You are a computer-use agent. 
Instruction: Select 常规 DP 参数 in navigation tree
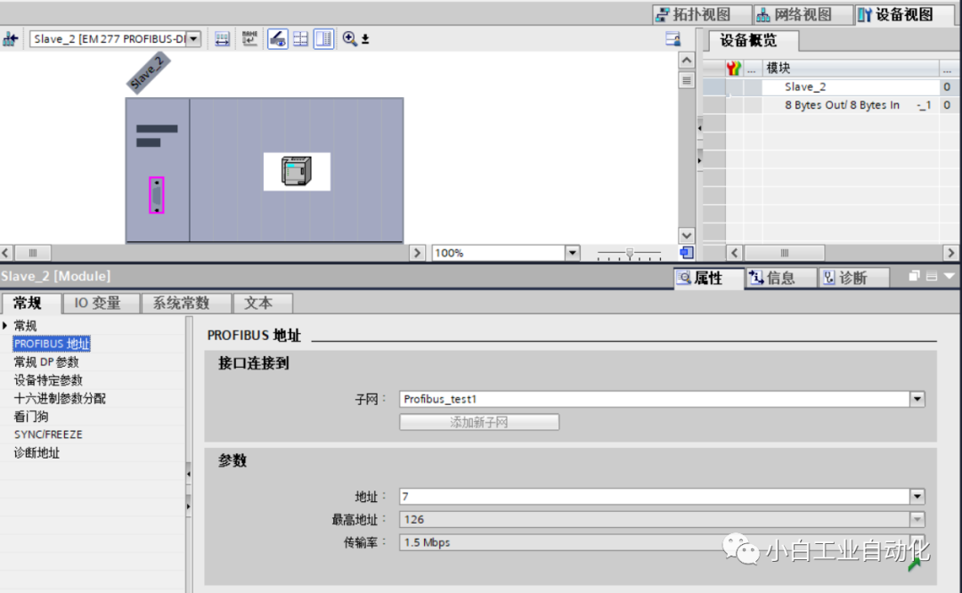pos(46,361)
